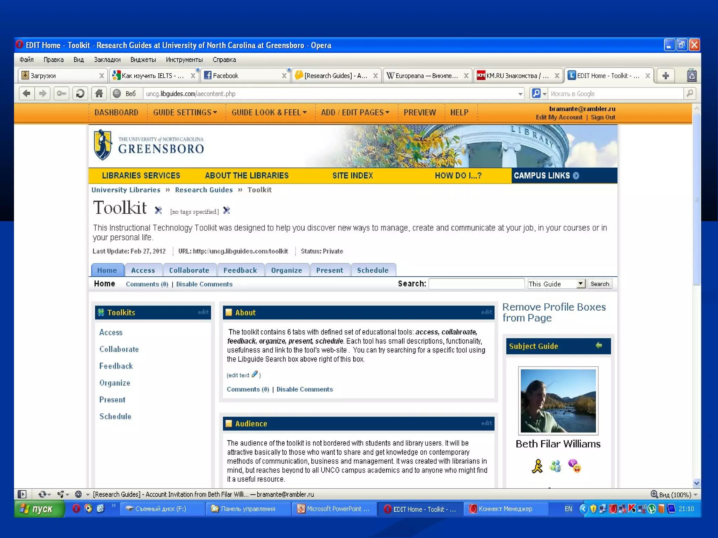Open the Add / Edit Pages dropdown
Image resolution: width=718 pixels, height=538 pixels.
(355, 112)
